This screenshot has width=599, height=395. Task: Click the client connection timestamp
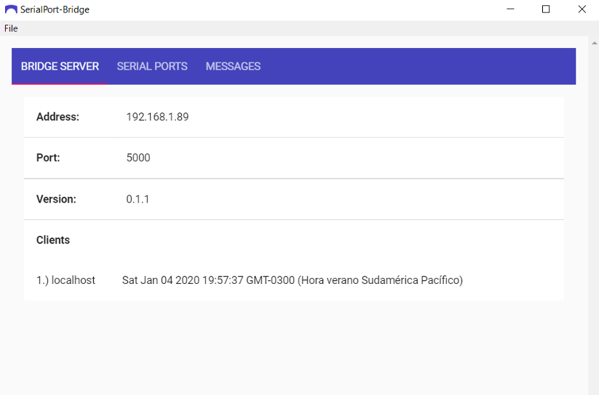(x=292, y=280)
